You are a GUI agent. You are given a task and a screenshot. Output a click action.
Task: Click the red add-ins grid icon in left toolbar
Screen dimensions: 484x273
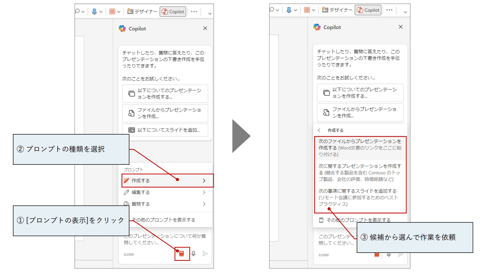tap(112, 12)
